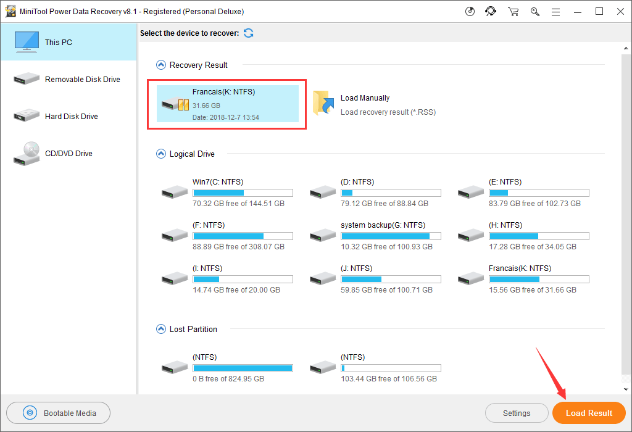
Task: Select CD/DVD Drive in sidebar
Action: point(69,154)
